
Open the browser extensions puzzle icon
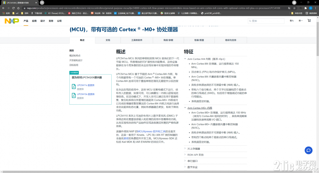pyautogui.click(x=305, y=8)
